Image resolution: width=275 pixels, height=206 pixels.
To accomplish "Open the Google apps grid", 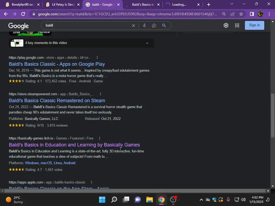I will pos(237,25).
